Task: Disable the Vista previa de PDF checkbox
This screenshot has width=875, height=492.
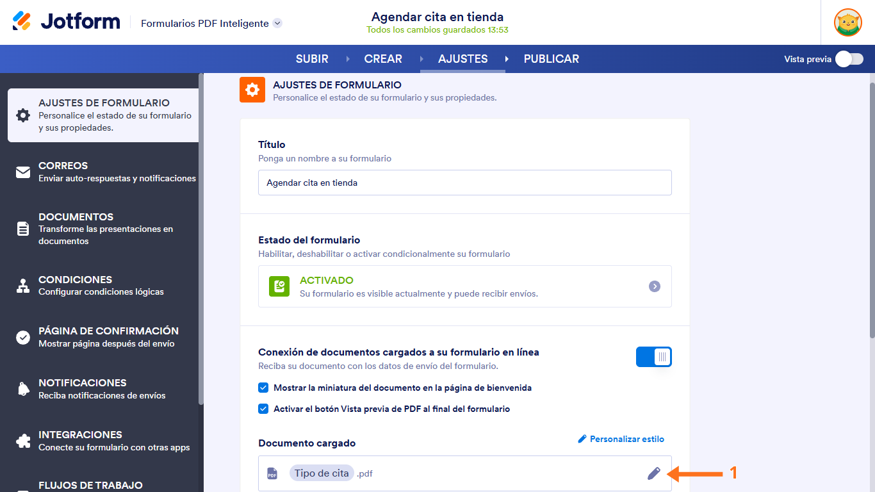Action: point(263,408)
